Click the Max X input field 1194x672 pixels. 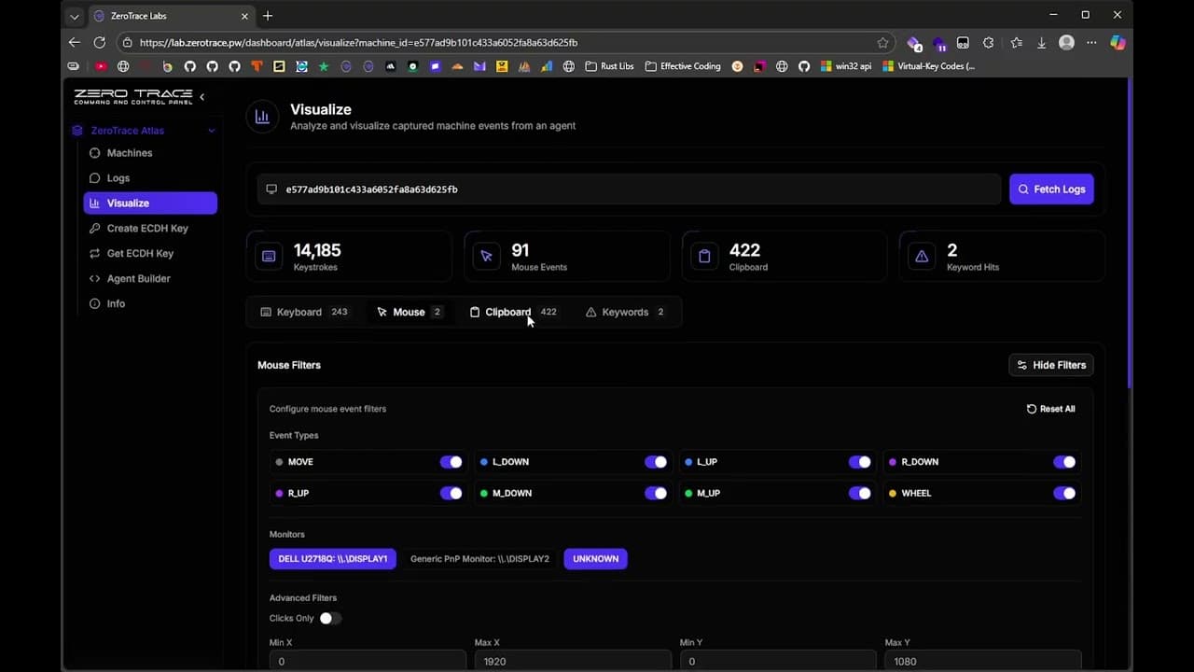click(x=572, y=661)
